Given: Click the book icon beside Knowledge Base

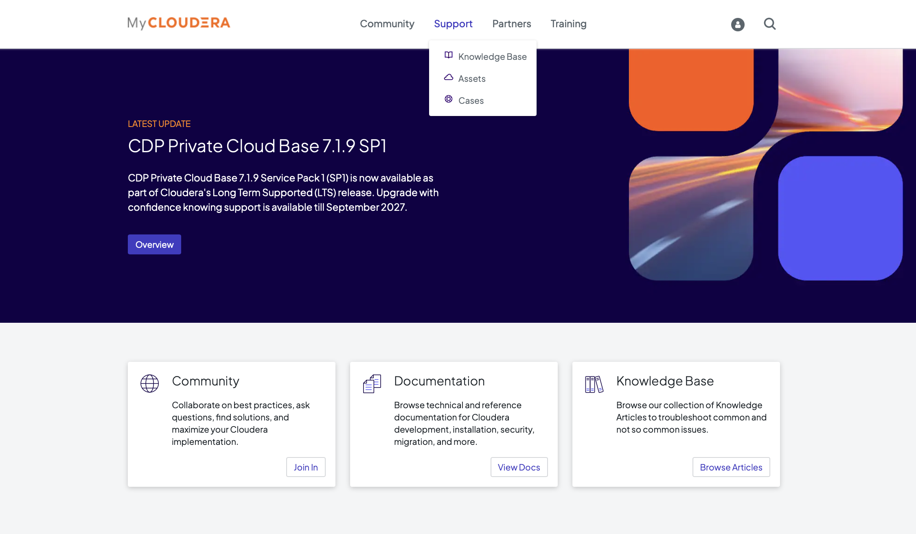Looking at the screenshot, I should point(448,55).
